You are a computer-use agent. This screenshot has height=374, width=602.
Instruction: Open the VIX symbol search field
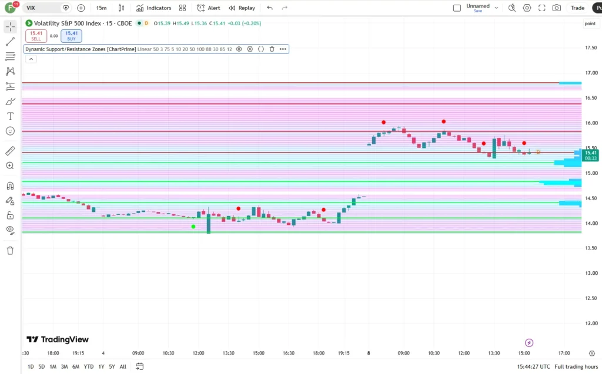(x=41, y=8)
